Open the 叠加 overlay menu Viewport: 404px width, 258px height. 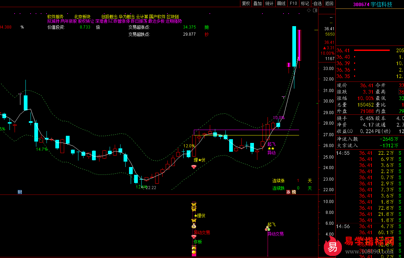pos(258,3)
